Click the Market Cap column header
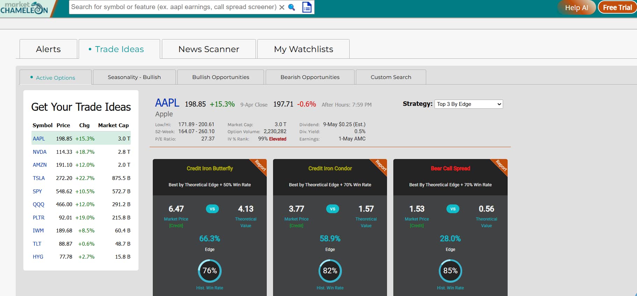This screenshot has width=637, height=296. (x=113, y=125)
